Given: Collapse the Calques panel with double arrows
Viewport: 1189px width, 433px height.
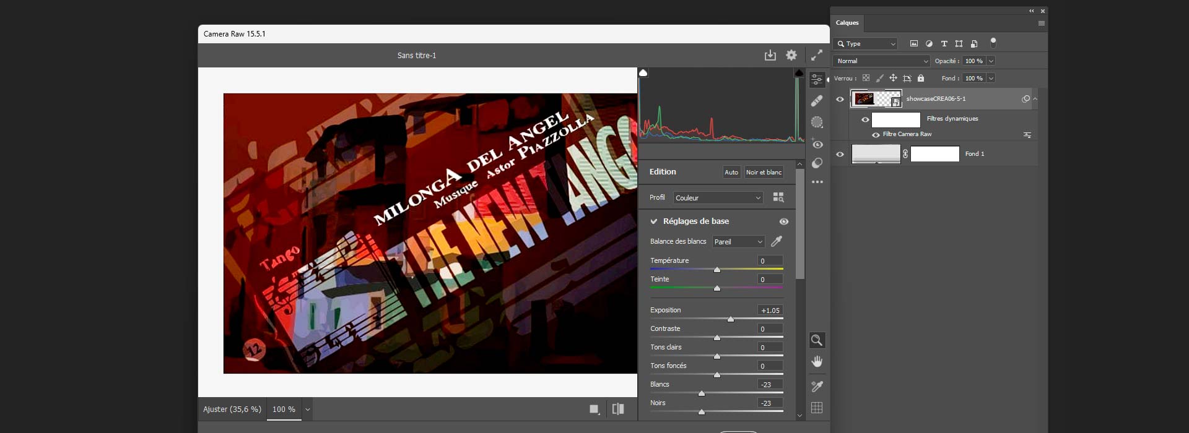Looking at the screenshot, I should point(1032,11).
